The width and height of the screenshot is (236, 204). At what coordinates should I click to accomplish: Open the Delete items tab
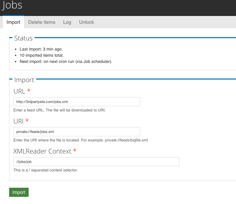pos(42,22)
